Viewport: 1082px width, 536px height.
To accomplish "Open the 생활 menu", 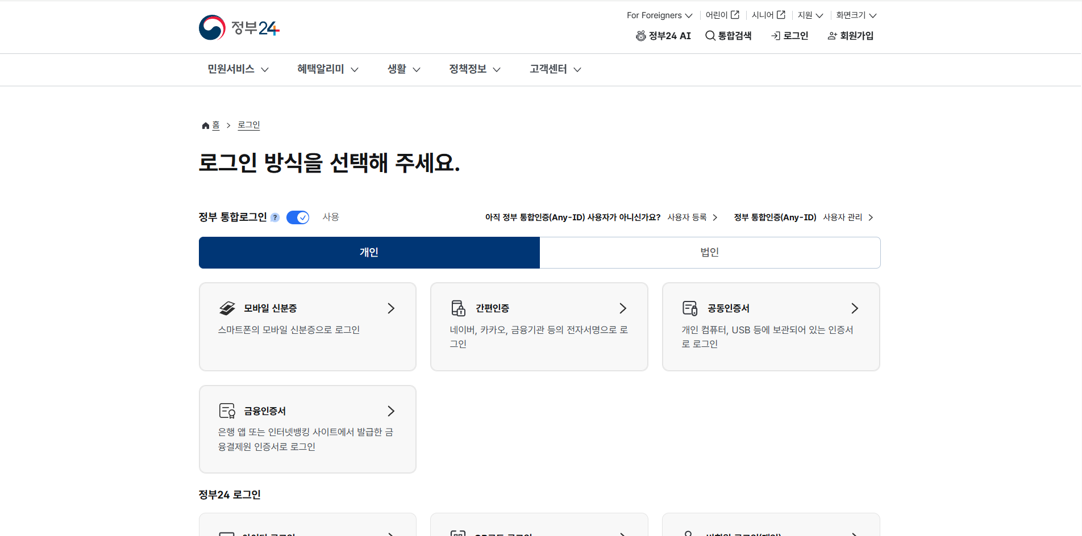I will [x=404, y=69].
